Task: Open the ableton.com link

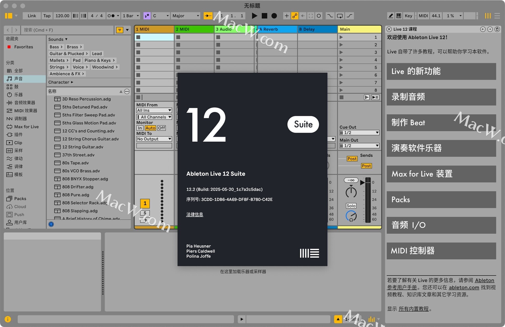Action: (464, 287)
